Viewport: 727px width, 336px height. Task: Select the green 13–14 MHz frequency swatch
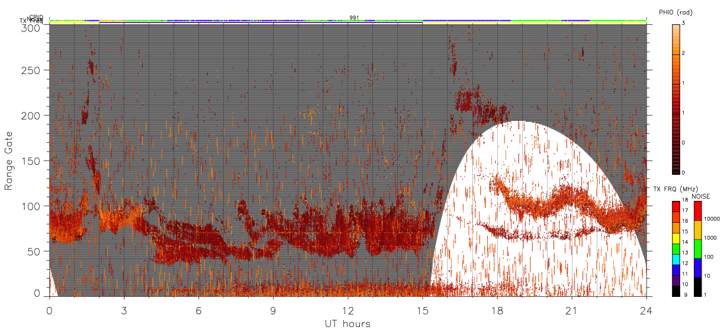tap(676, 249)
